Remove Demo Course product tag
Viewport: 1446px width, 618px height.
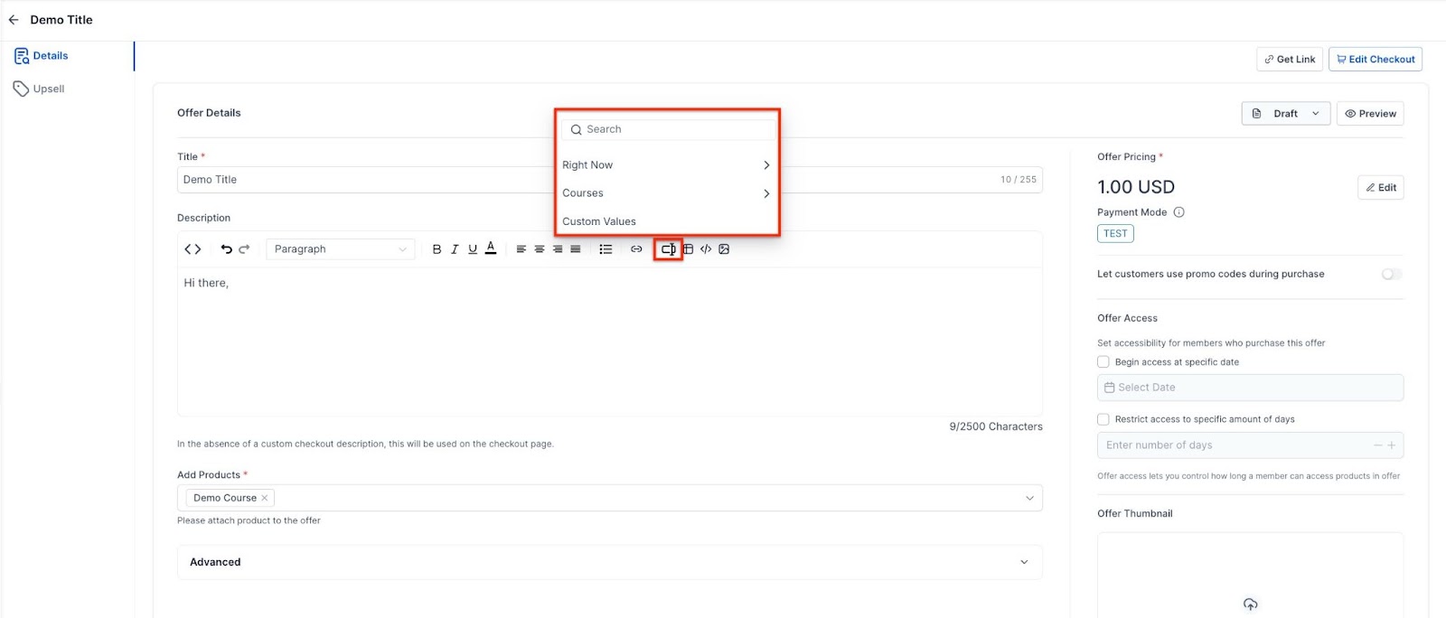[x=265, y=498]
